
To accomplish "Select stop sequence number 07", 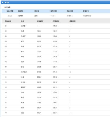I will [x=5, y=57].
